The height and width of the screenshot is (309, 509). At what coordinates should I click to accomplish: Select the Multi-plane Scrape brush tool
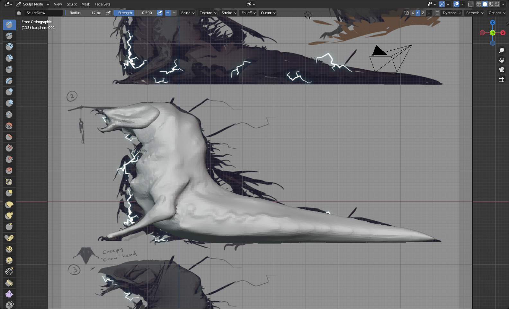[9, 171]
